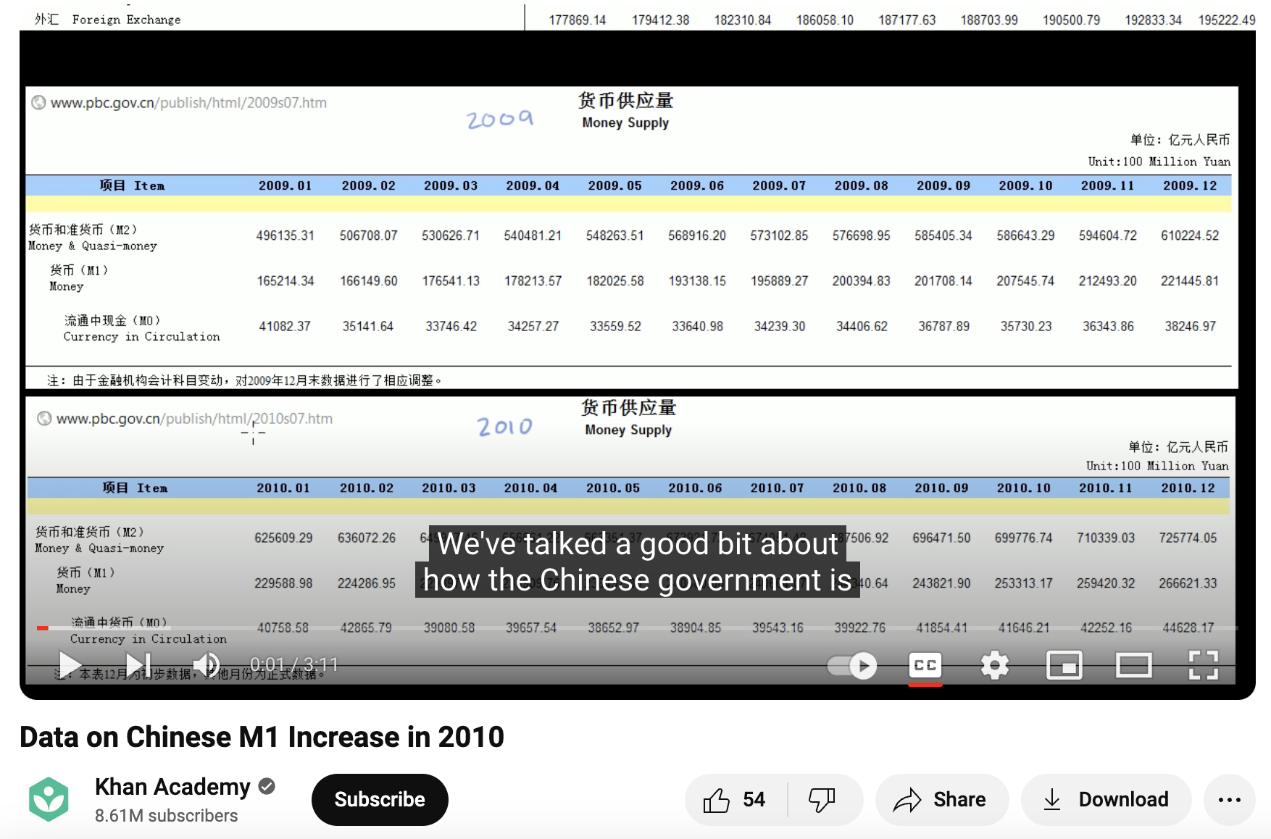Click the Khan Academy channel avatar
The width and height of the screenshot is (1271, 839).
click(49, 798)
